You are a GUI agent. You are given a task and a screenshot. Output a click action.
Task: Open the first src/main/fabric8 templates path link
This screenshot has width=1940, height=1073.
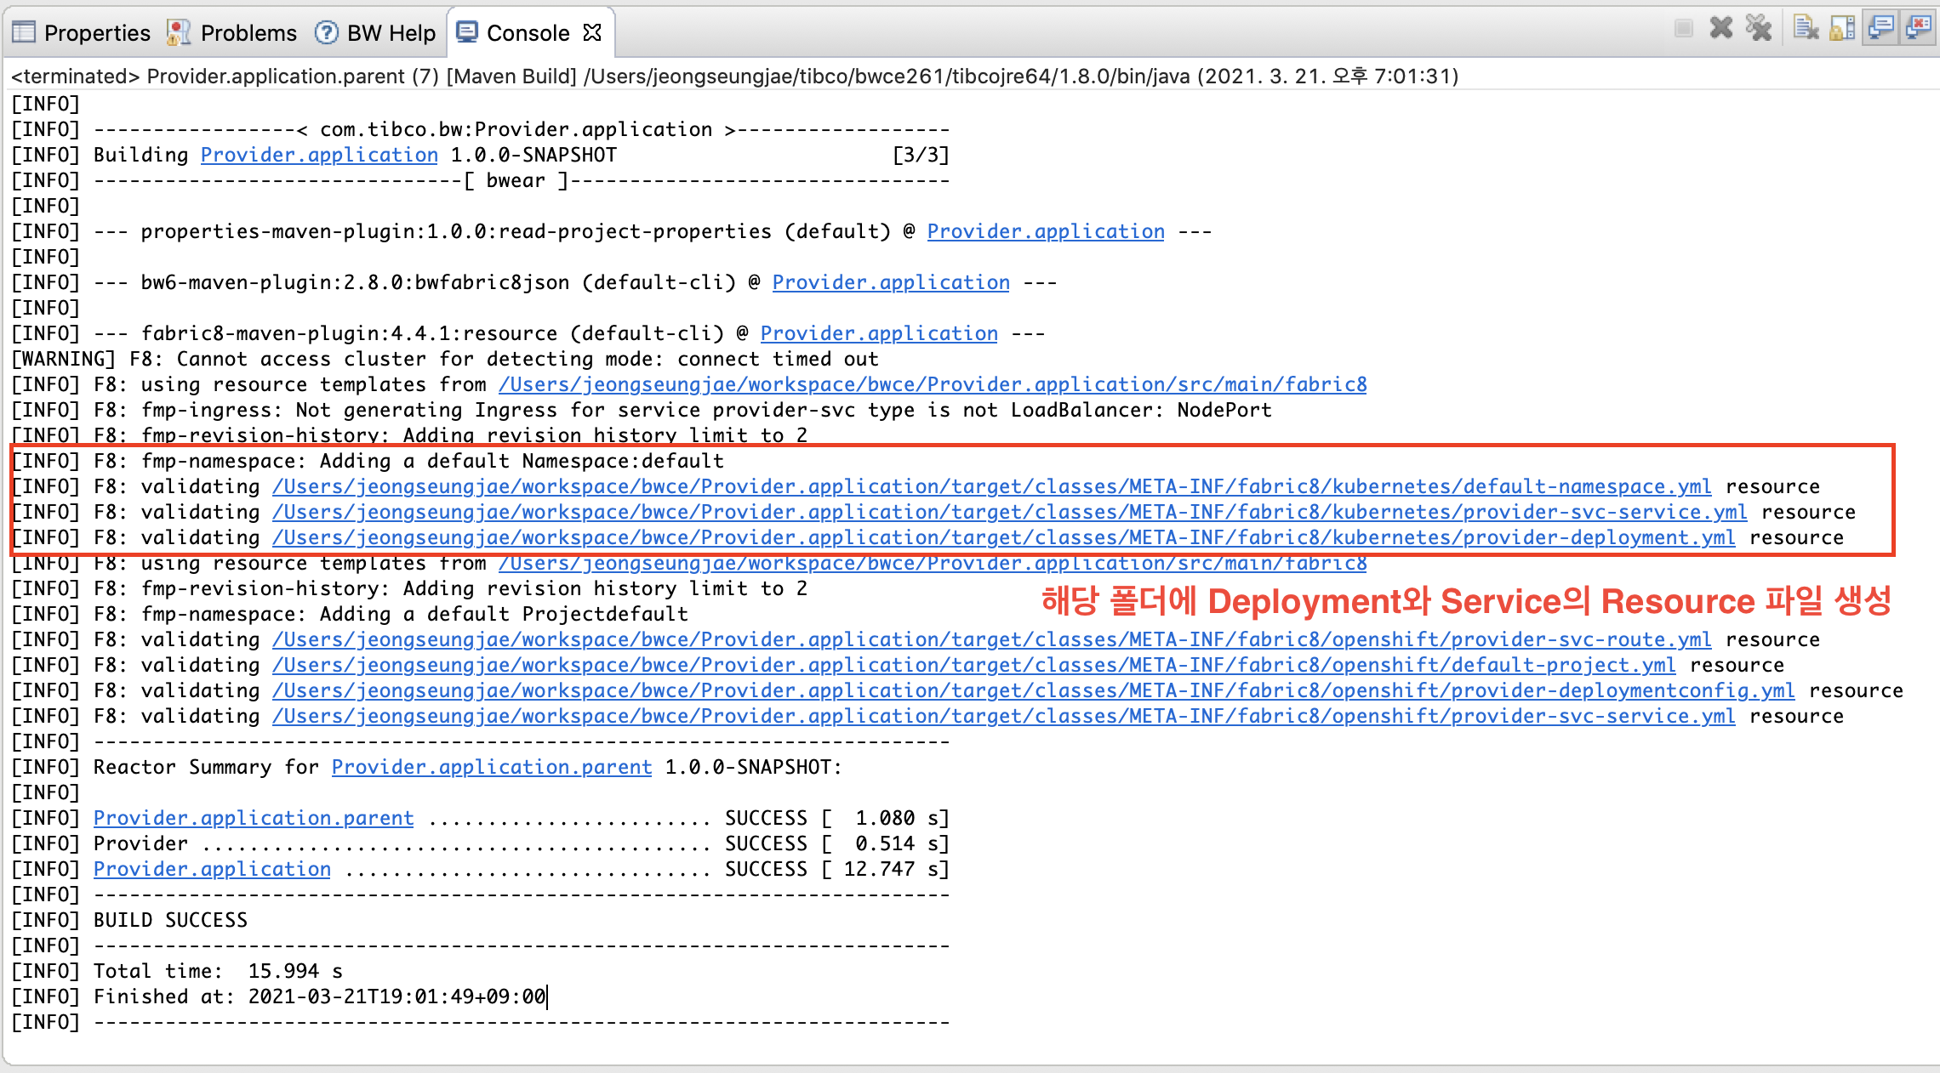point(933,384)
